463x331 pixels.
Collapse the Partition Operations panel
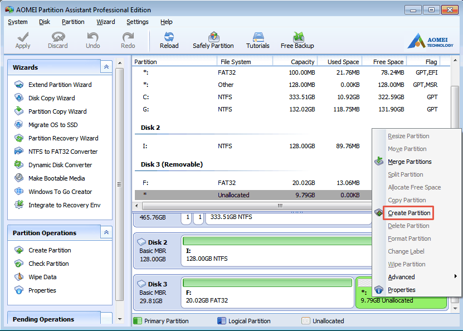point(106,232)
